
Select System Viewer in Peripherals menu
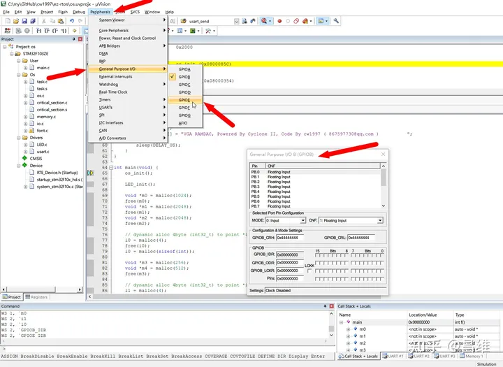[128, 20]
